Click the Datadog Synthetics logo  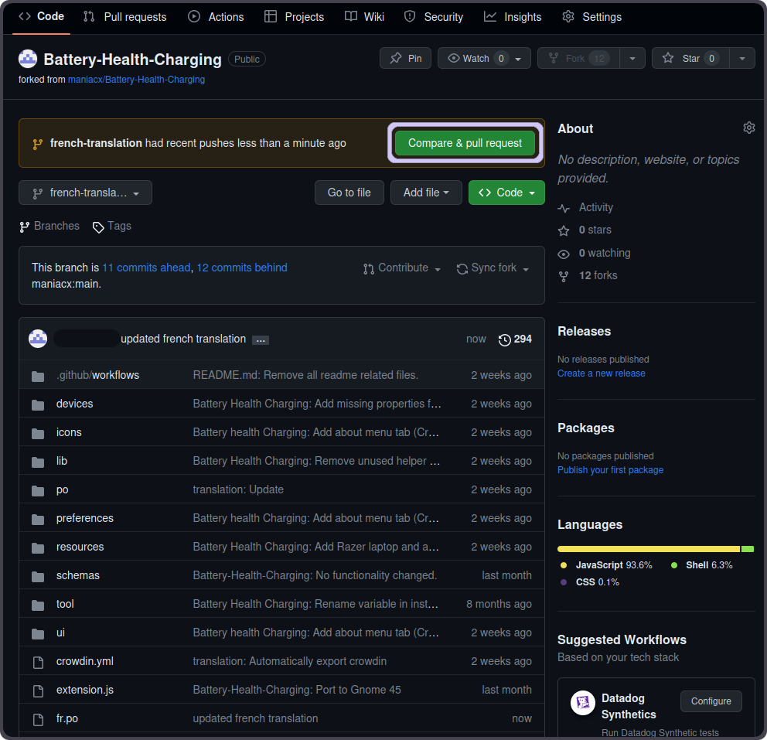coord(582,702)
